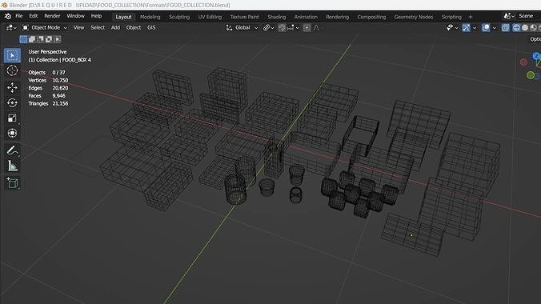Switch to the Sculpting workspace tab
541x304 pixels.
point(179,17)
